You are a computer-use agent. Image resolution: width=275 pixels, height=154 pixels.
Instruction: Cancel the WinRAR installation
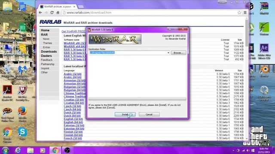tap(149, 114)
